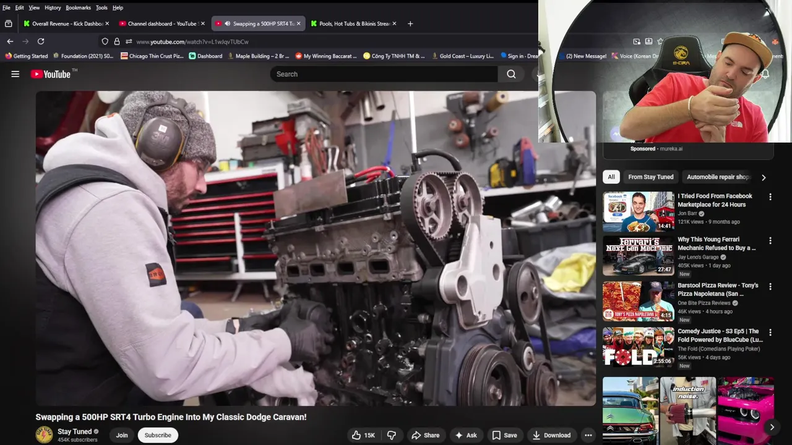
Task: Click the Join channel membership button
Action: point(122,435)
